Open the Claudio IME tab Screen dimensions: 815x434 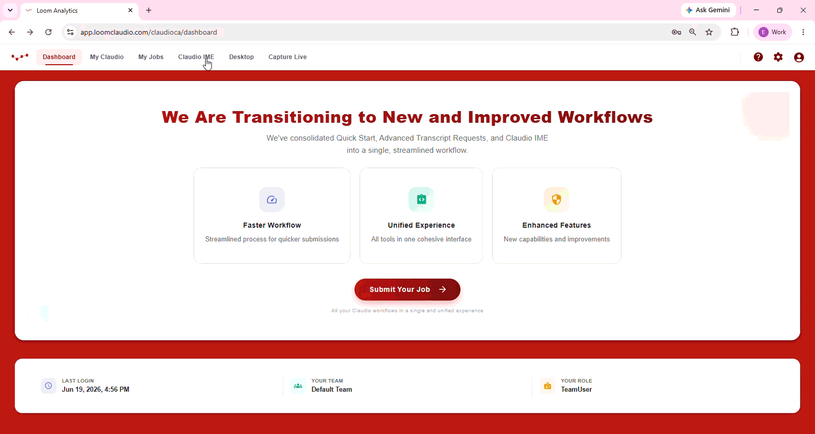click(x=196, y=57)
